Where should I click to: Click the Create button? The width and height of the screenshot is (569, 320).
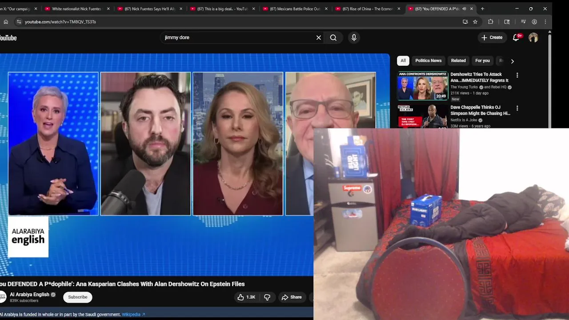(x=492, y=38)
